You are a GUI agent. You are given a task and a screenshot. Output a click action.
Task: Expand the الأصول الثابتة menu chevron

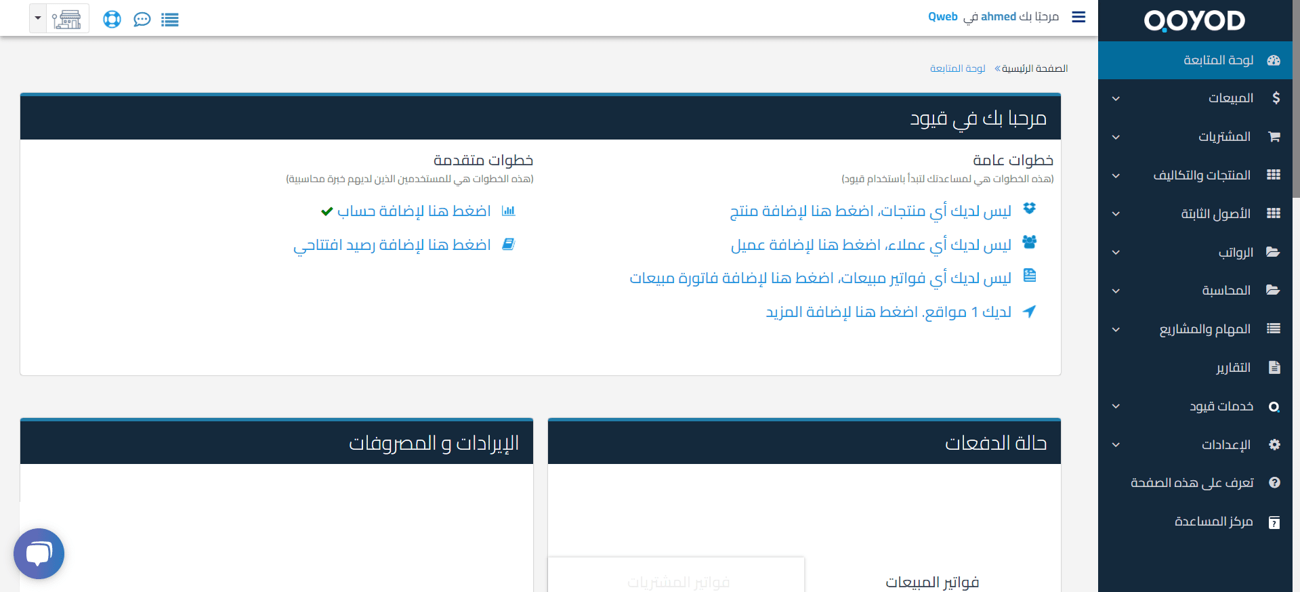coord(1116,214)
